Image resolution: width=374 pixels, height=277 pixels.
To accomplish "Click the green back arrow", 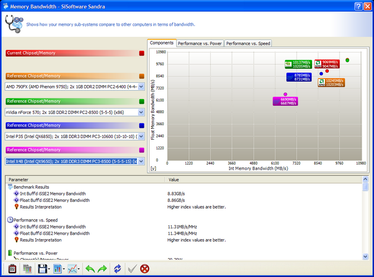I will click(x=89, y=269).
